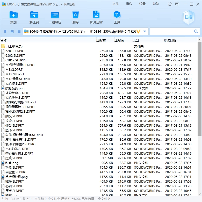202x202 pixels.
Task: Select the 播种器罩板2.SLDPRT file name
Action: click(x=20, y=112)
